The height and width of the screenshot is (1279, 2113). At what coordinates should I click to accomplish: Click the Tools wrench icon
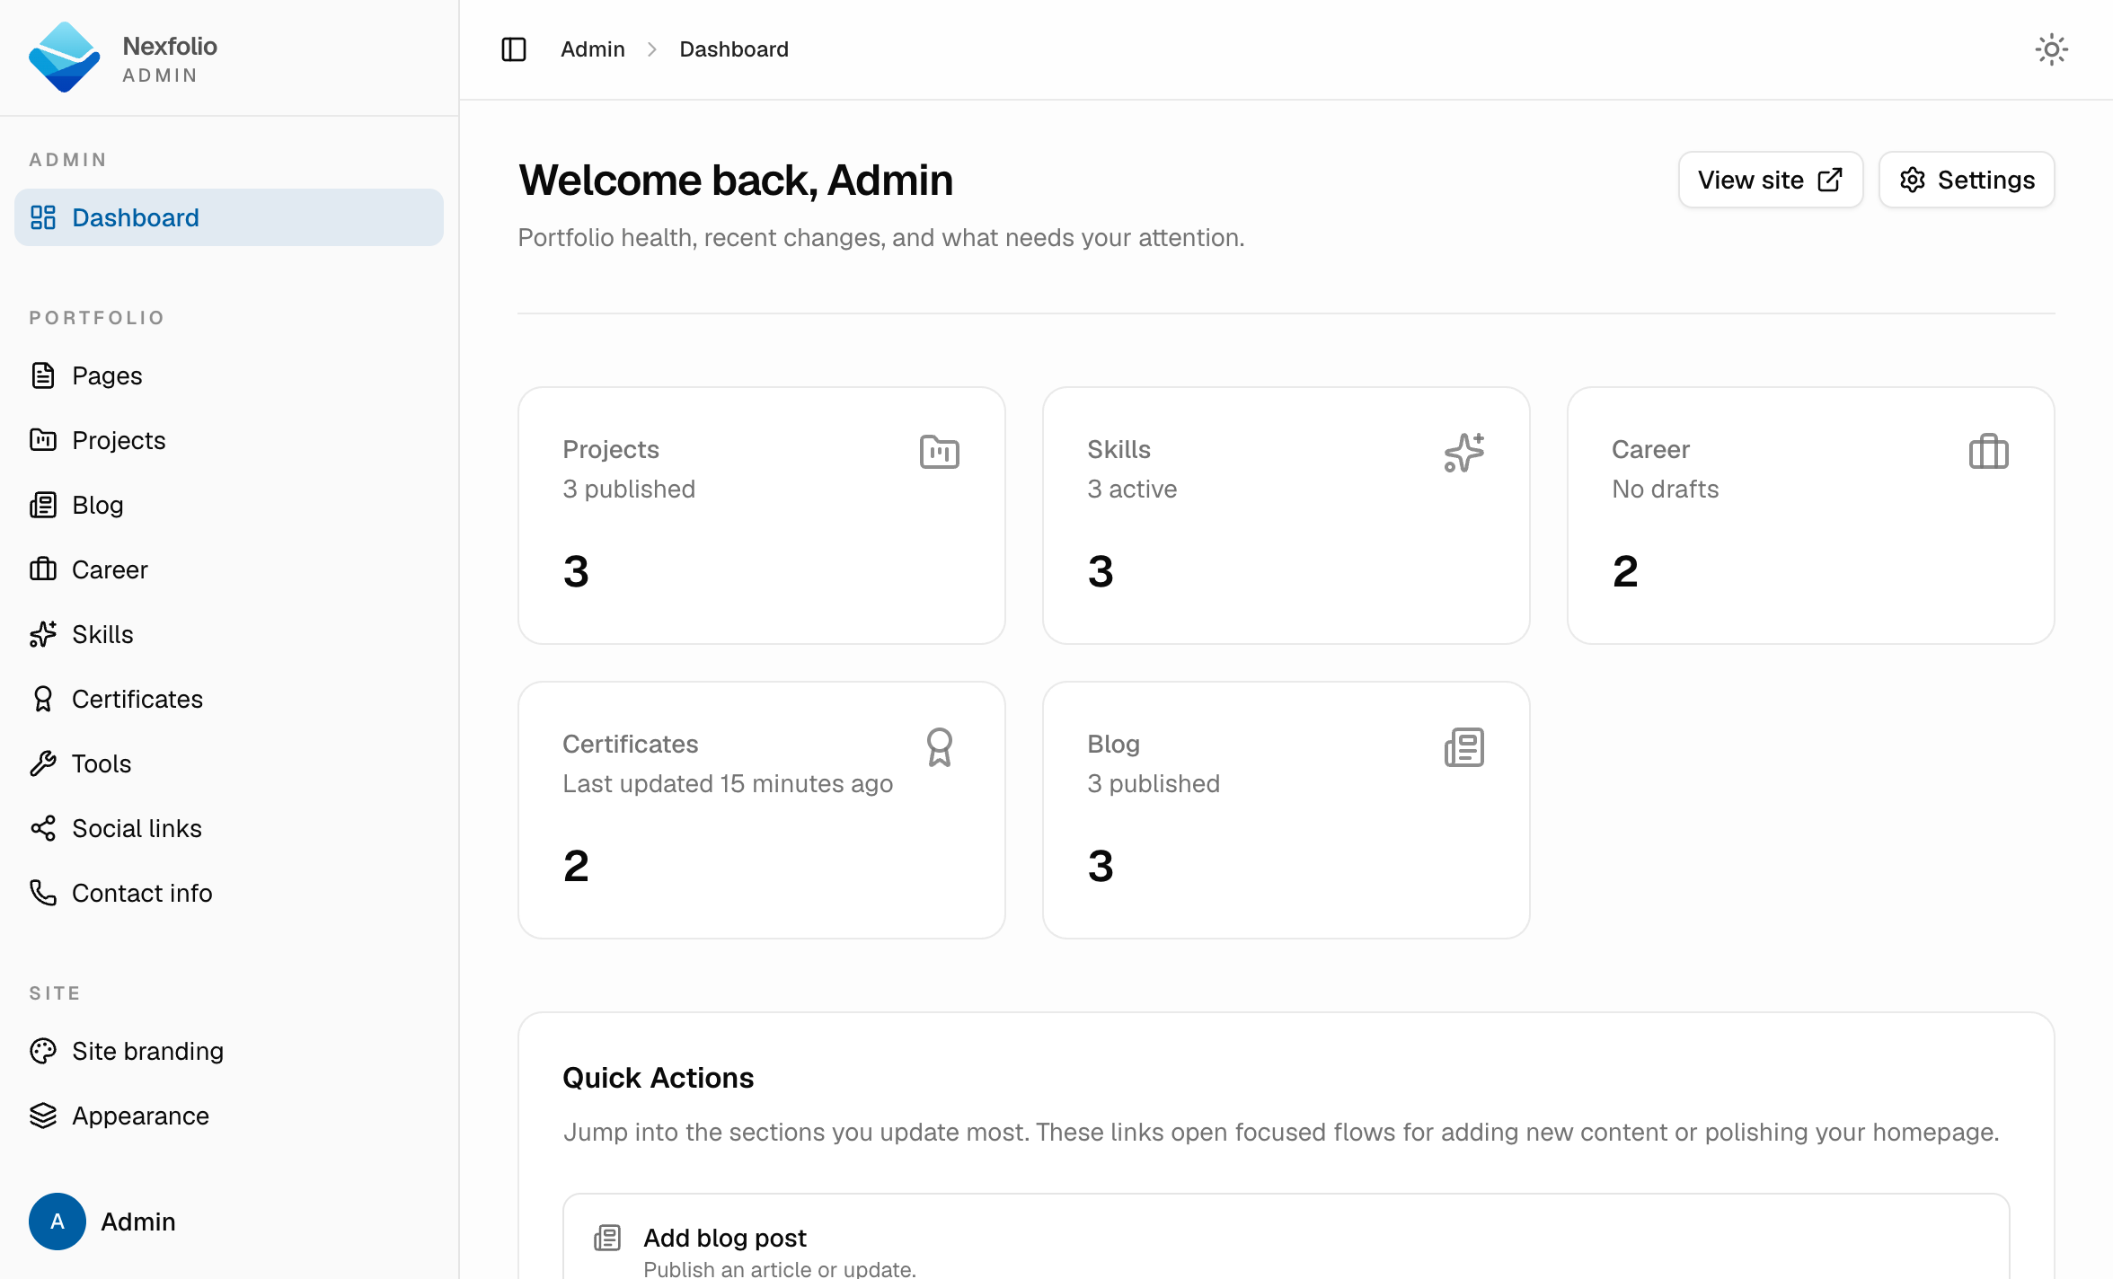tap(43, 763)
